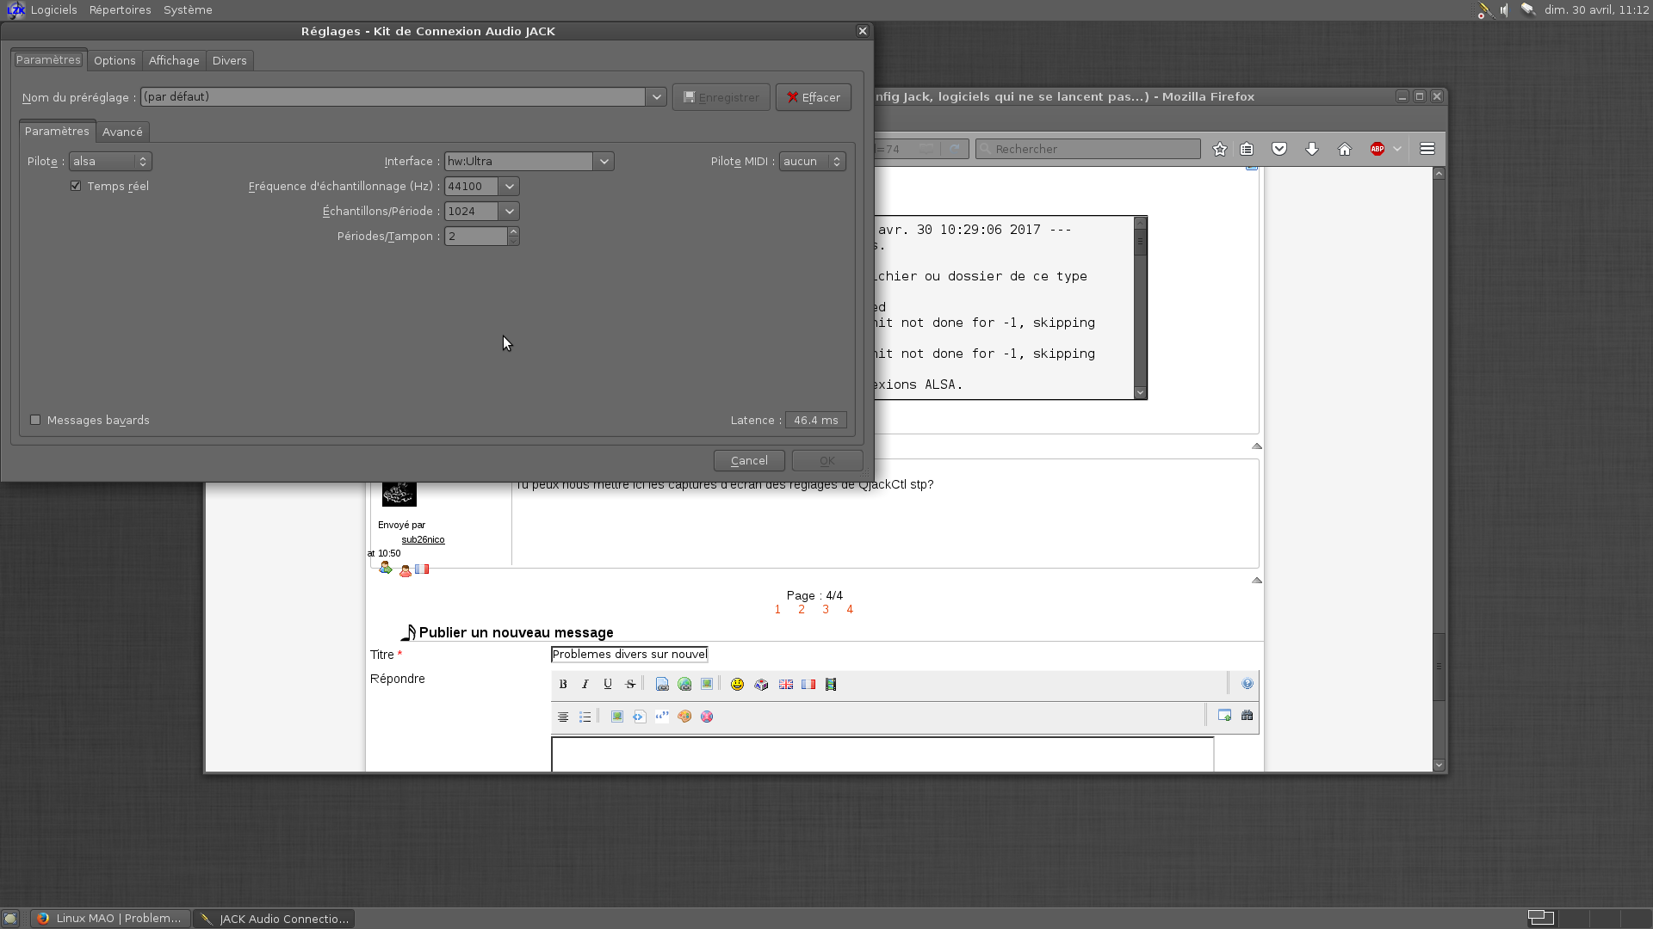Screen dimensions: 1653x929
Task: Bookmark page with star icon
Action: coord(1220,149)
